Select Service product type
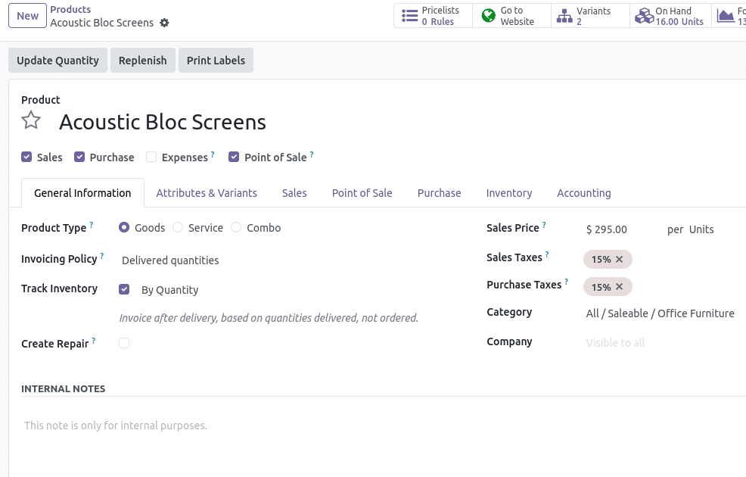This screenshot has width=746, height=477. pyautogui.click(x=178, y=228)
